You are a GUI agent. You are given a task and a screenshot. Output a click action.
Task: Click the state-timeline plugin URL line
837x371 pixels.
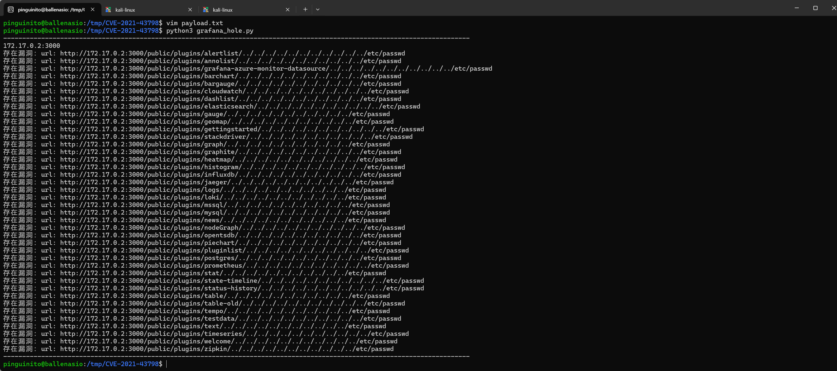213,280
